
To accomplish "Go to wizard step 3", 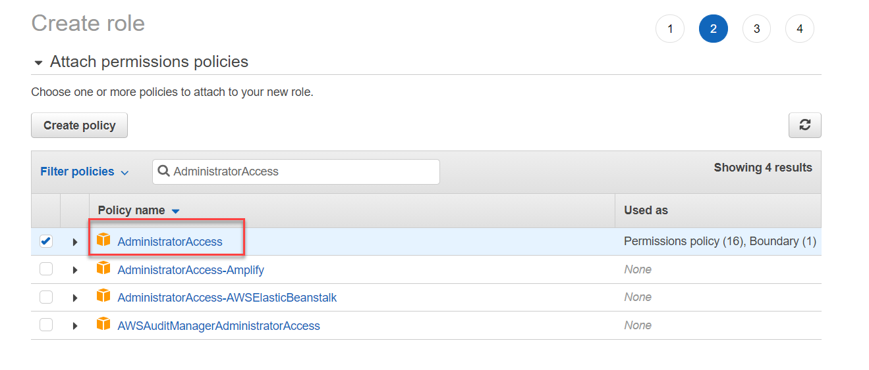I will coord(756,29).
